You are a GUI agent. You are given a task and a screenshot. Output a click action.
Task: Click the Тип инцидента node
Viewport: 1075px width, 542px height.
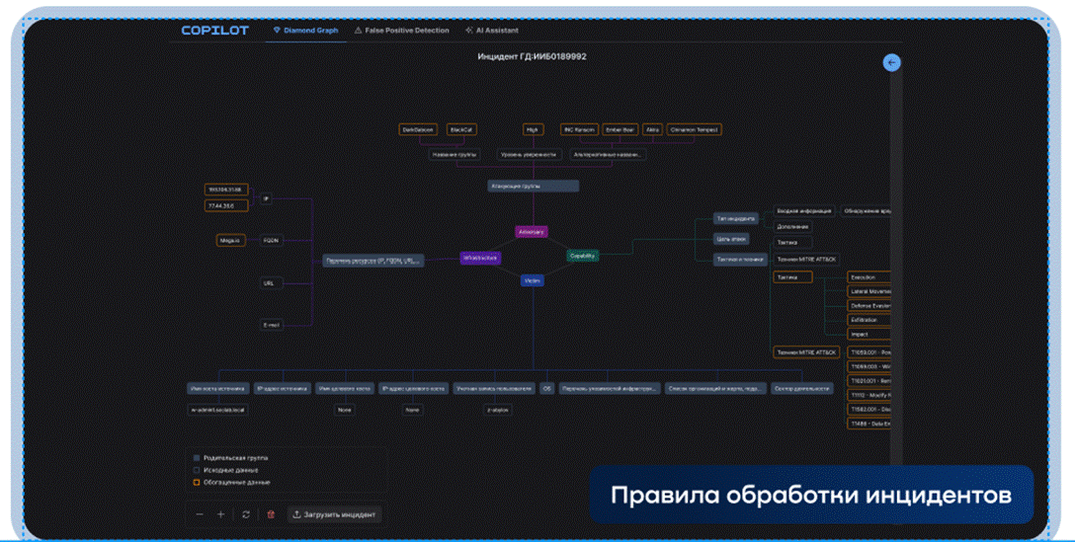tap(736, 218)
